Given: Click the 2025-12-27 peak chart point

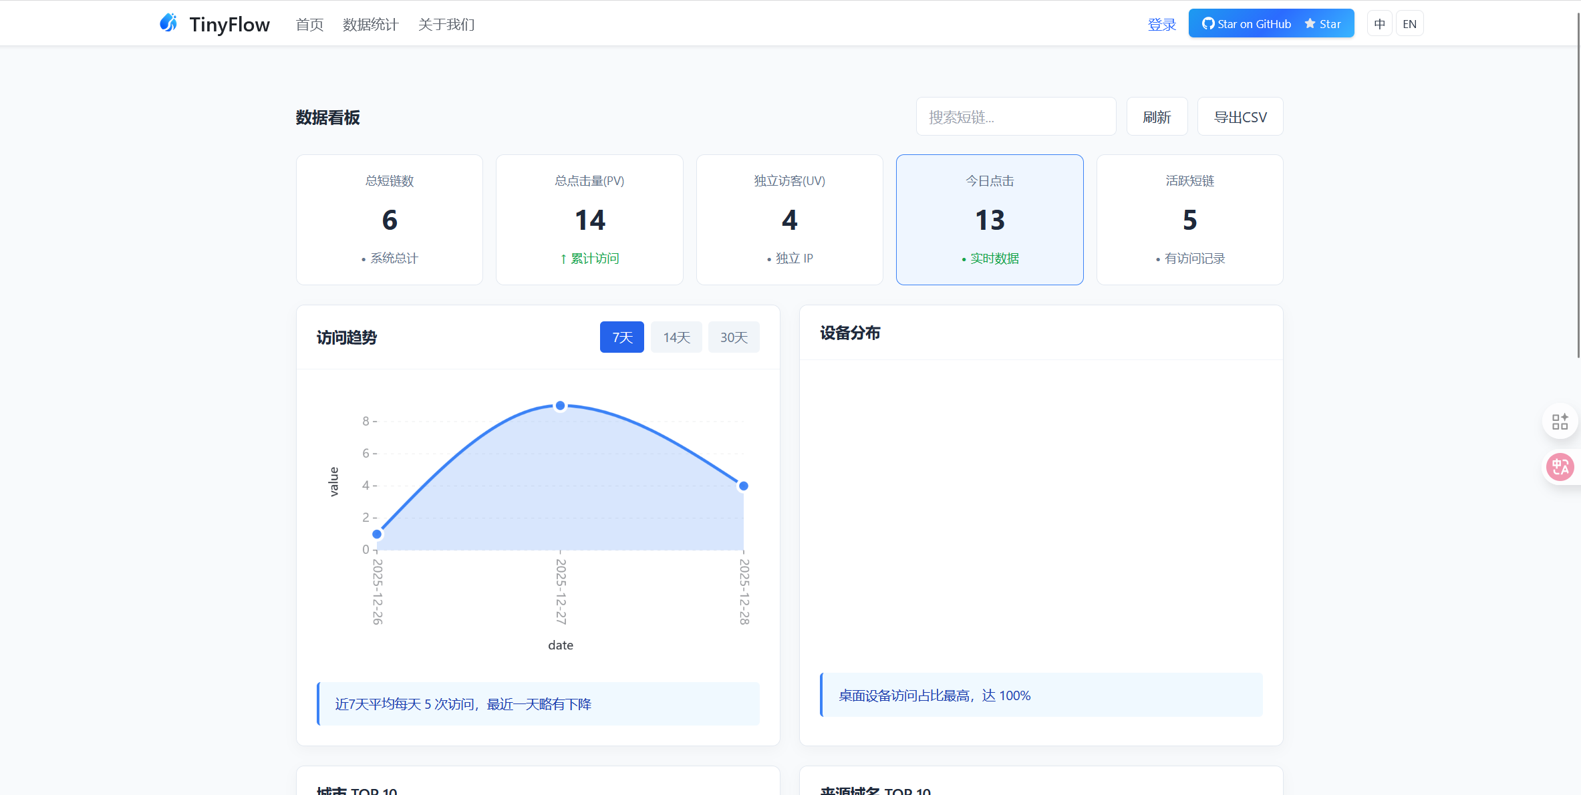Looking at the screenshot, I should [561, 406].
